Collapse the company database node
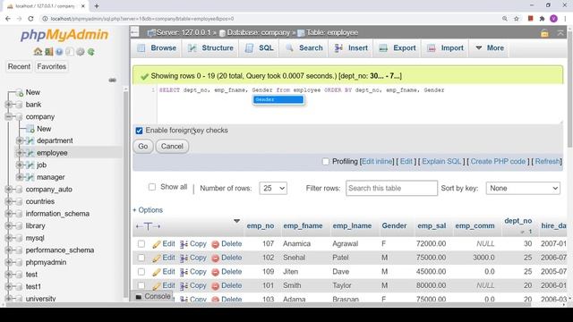573x322 pixels. click(x=8, y=117)
